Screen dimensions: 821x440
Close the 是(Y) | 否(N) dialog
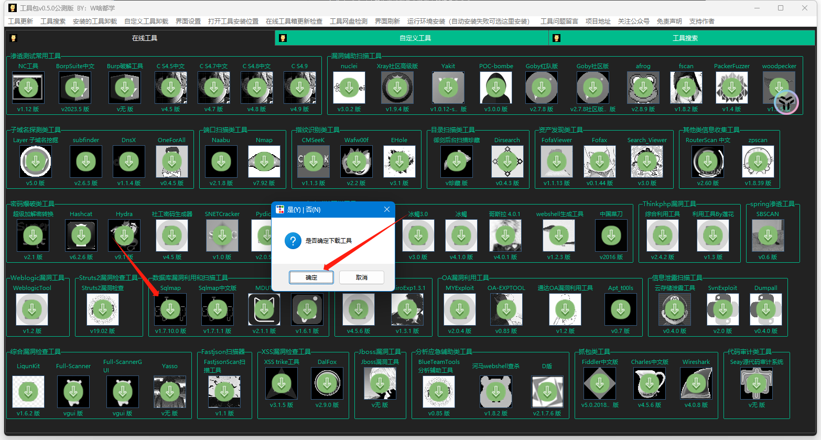pyautogui.click(x=386, y=209)
